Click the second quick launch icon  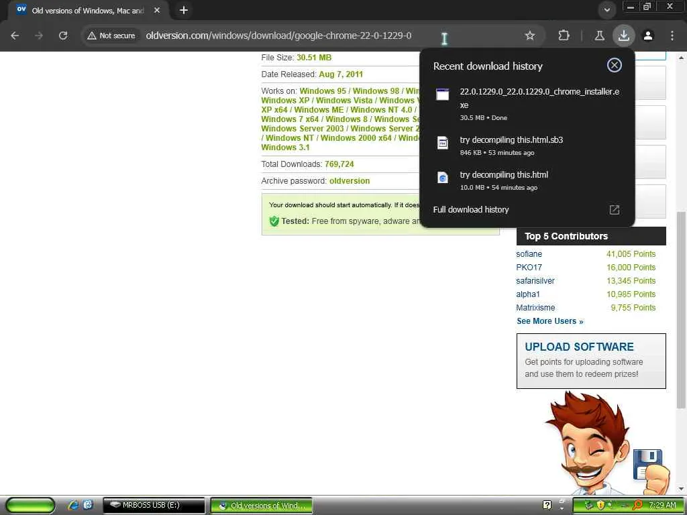tap(88, 506)
